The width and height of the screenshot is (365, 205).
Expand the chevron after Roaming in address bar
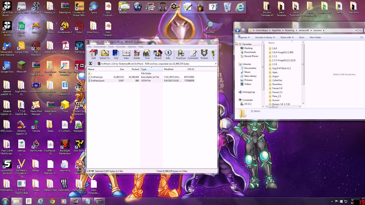pyautogui.click(x=297, y=30)
